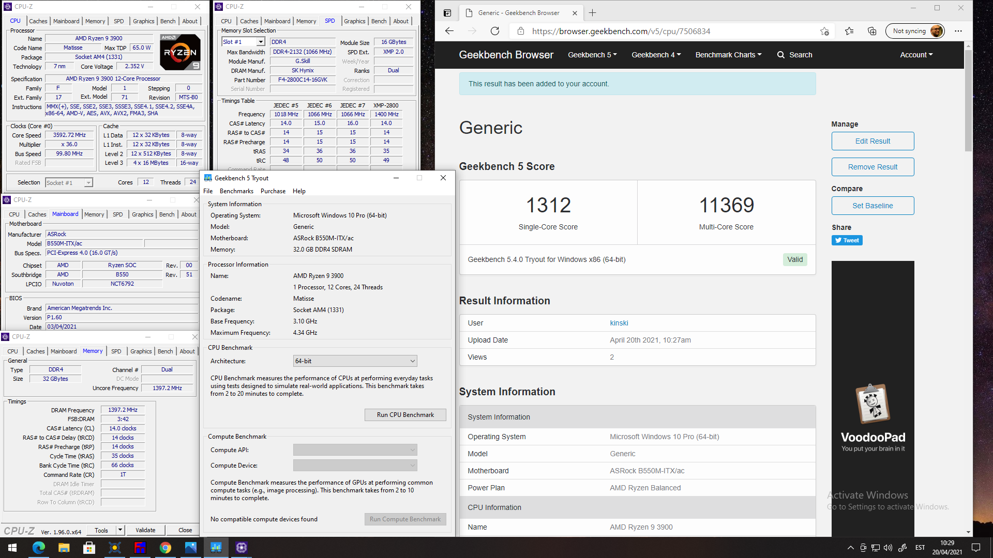Open File menu in Geekbench 5 Tryout
This screenshot has height=558, width=993.
coord(208,191)
